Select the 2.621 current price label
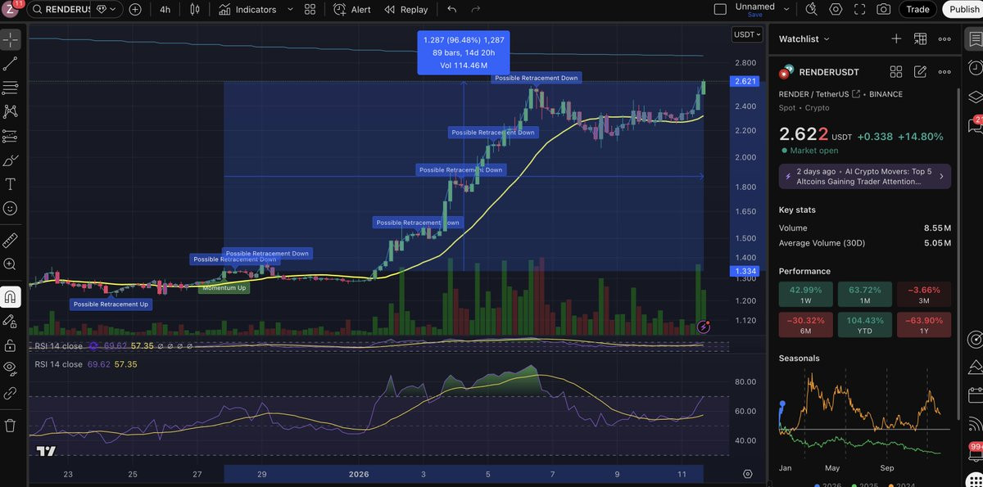The image size is (983, 487). 745,81
